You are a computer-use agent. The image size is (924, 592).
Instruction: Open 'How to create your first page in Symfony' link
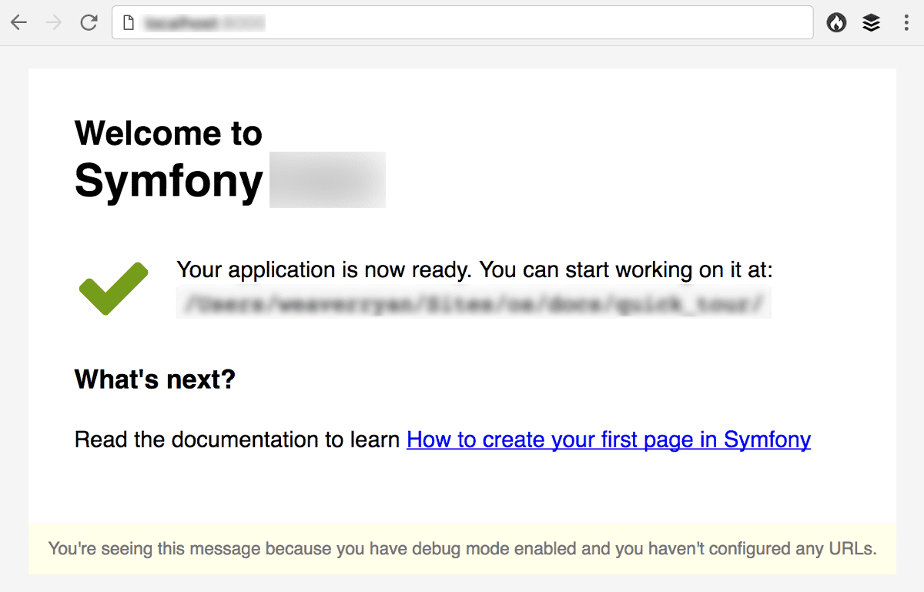click(608, 440)
